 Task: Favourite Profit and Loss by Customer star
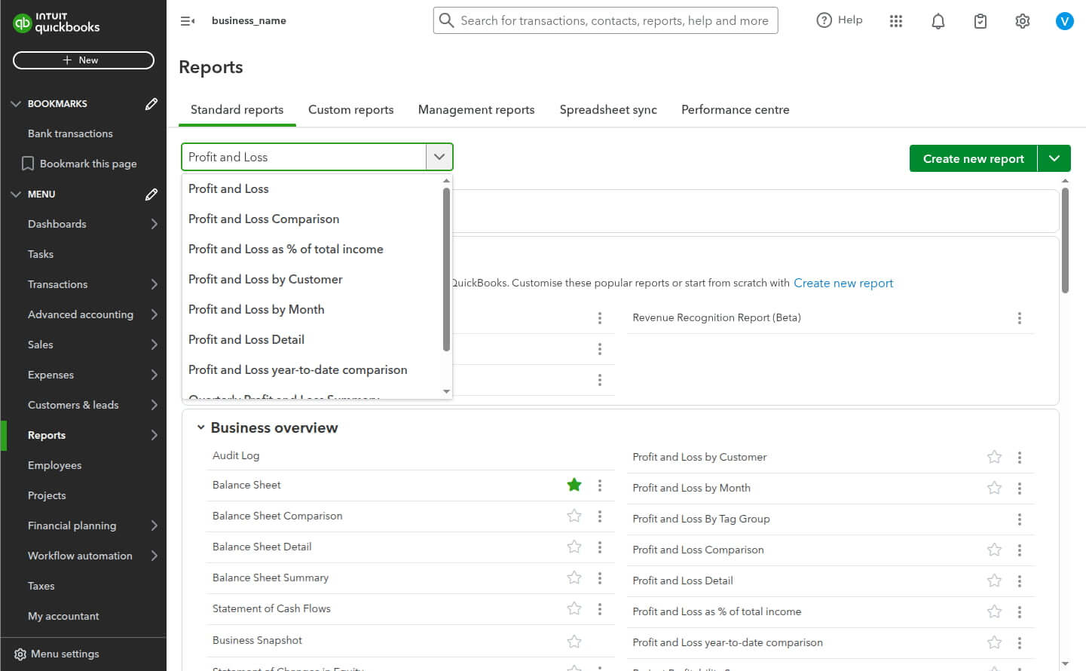[x=995, y=457]
